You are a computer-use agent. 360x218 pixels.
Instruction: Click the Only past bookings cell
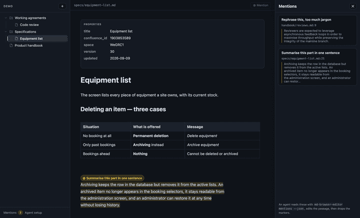point(105,145)
